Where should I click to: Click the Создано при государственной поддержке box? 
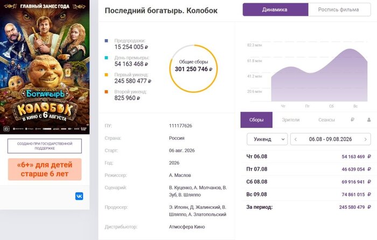coord(45,146)
